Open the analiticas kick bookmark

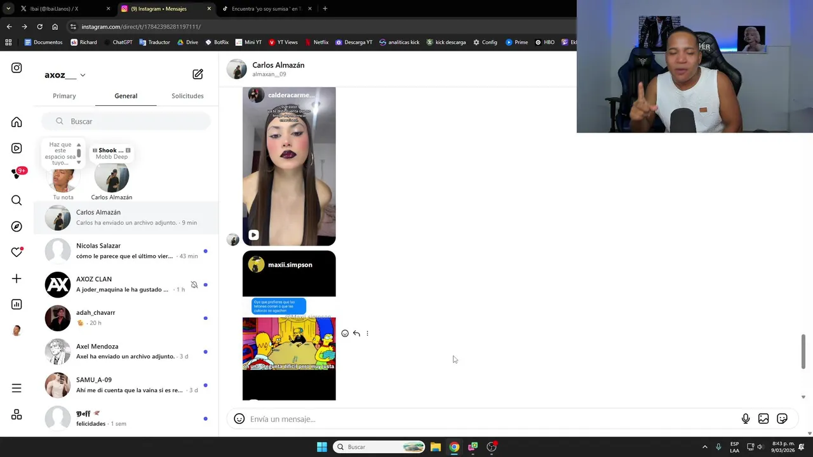pyautogui.click(x=399, y=43)
